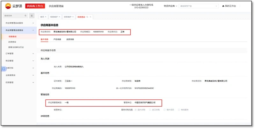
Task: Close the 首页 tab
Action: pyautogui.click(x=46, y=17)
